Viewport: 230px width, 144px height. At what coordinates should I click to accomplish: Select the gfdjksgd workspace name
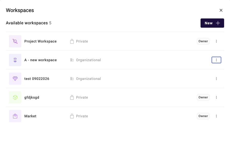(32, 97)
